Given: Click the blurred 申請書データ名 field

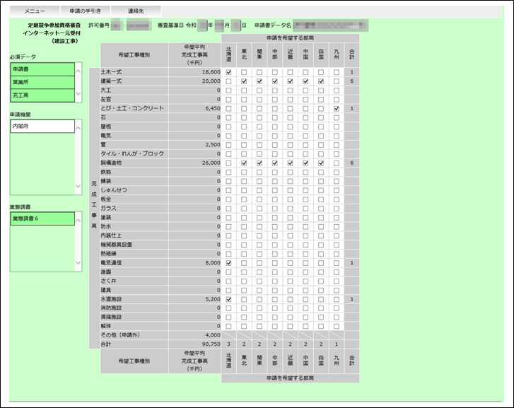Looking at the screenshot, I should point(330,25).
